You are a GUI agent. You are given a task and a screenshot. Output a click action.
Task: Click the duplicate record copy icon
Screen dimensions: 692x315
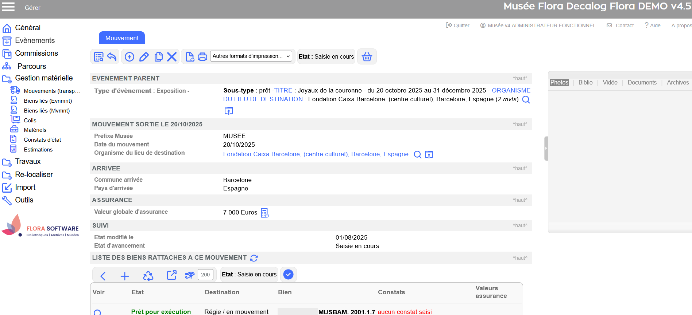[x=158, y=57]
